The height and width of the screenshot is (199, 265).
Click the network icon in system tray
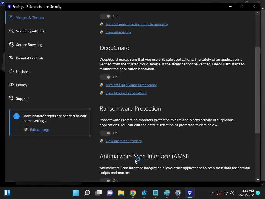[x=226, y=193]
